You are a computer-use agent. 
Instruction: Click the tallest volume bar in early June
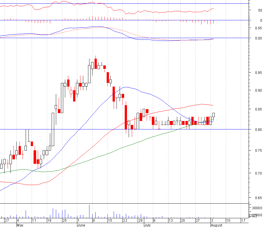pos(89,211)
